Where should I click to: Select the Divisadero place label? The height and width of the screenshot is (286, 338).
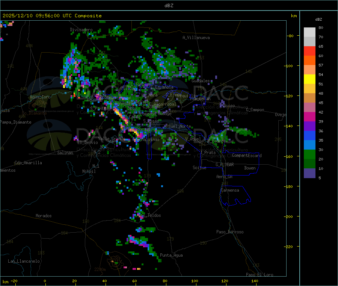coord(81,30)
